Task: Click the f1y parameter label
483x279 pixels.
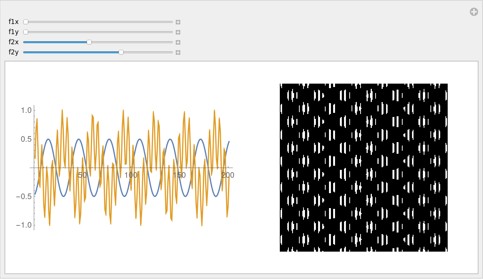Action: tap(14, 32)
